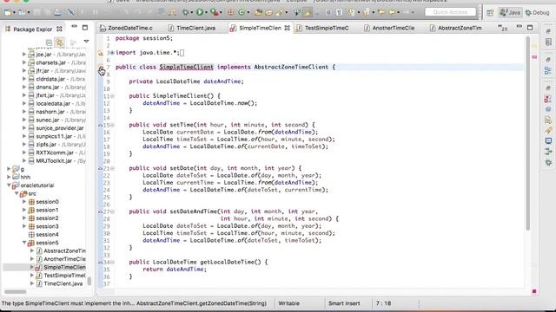Click the Print toolbar icon
556x312 pixels.
coord(57,12)
